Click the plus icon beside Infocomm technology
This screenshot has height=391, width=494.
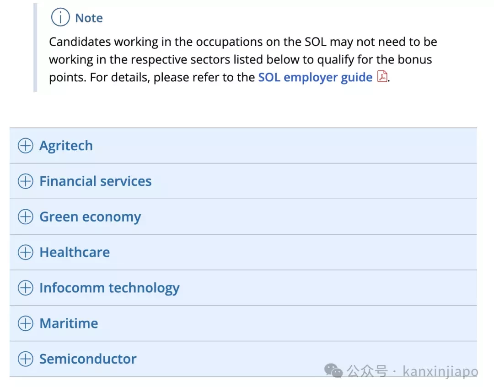(26, 288)
